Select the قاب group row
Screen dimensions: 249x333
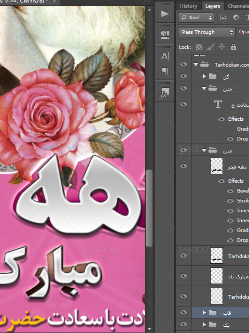tap(220, 312)
